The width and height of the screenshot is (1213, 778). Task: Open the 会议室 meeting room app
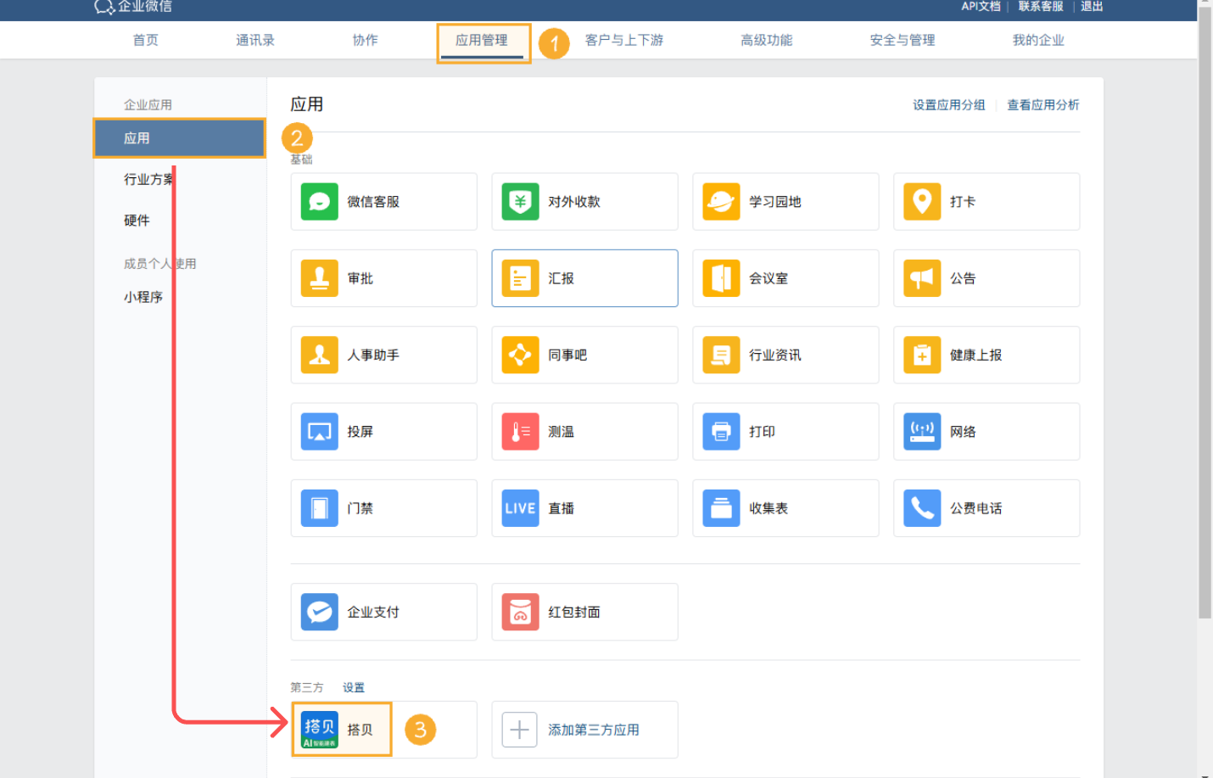[785, 277]
